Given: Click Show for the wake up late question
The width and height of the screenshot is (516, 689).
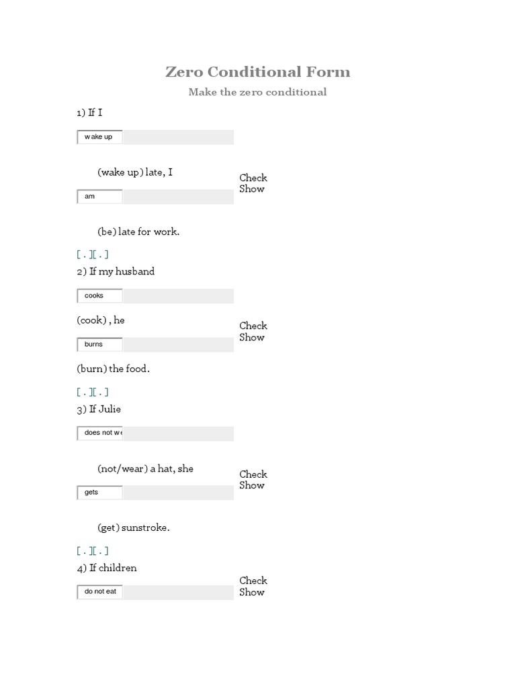Looking at the screenshot, I should [x=252, y=189].
